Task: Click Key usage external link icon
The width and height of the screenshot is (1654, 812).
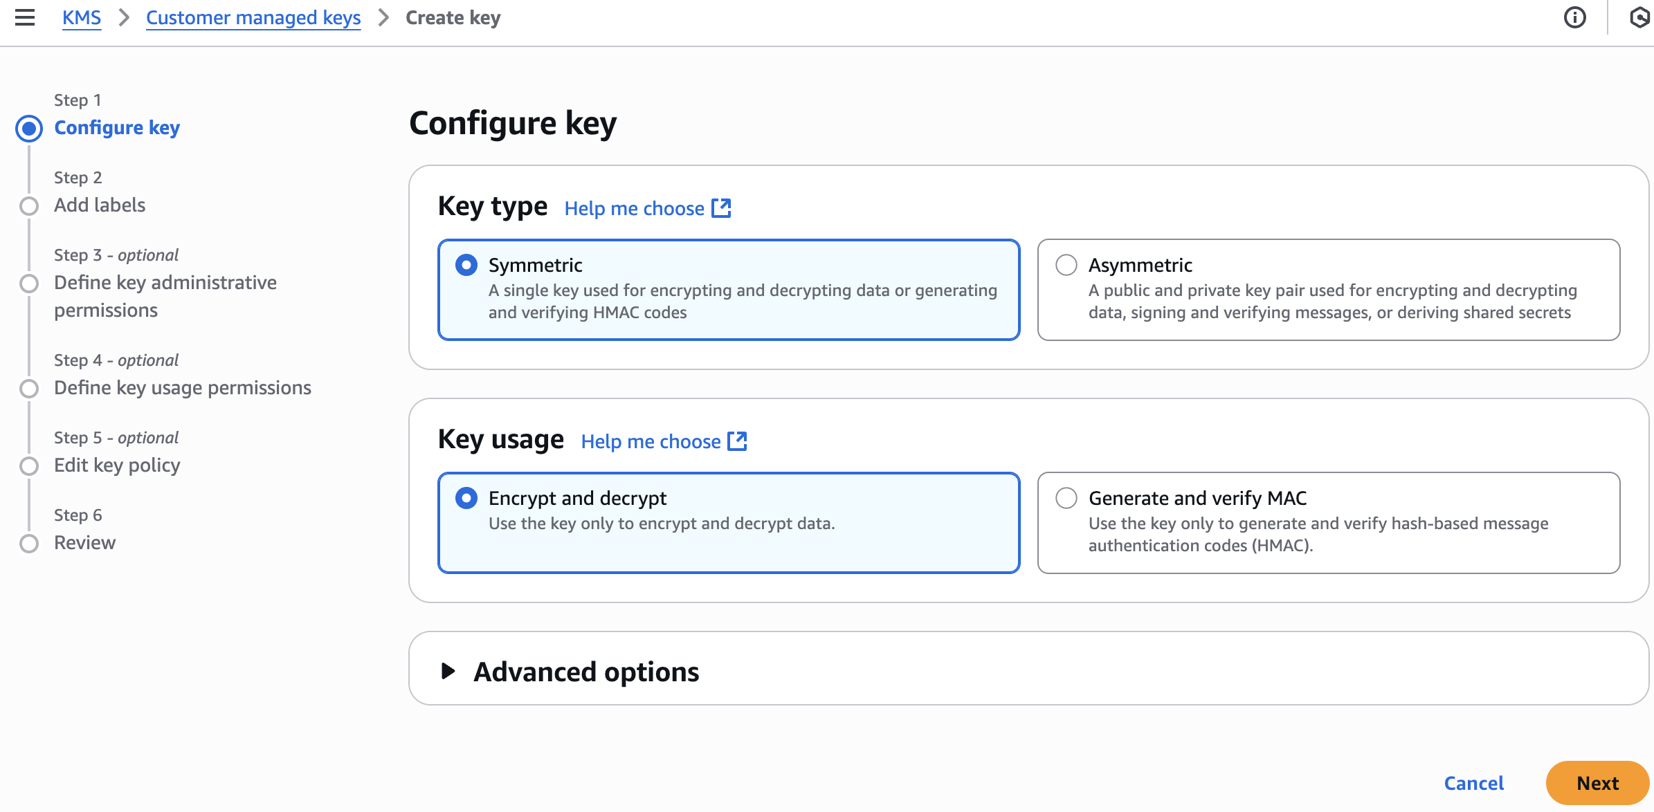Action: tap(738, 441)
